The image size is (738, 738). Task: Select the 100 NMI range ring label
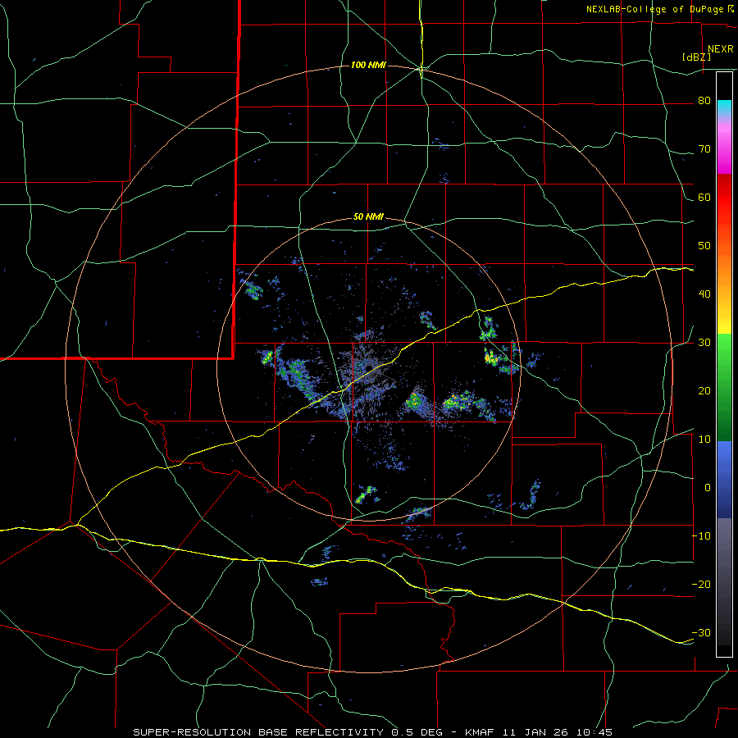pyautogui.click(x=368, y=65)
